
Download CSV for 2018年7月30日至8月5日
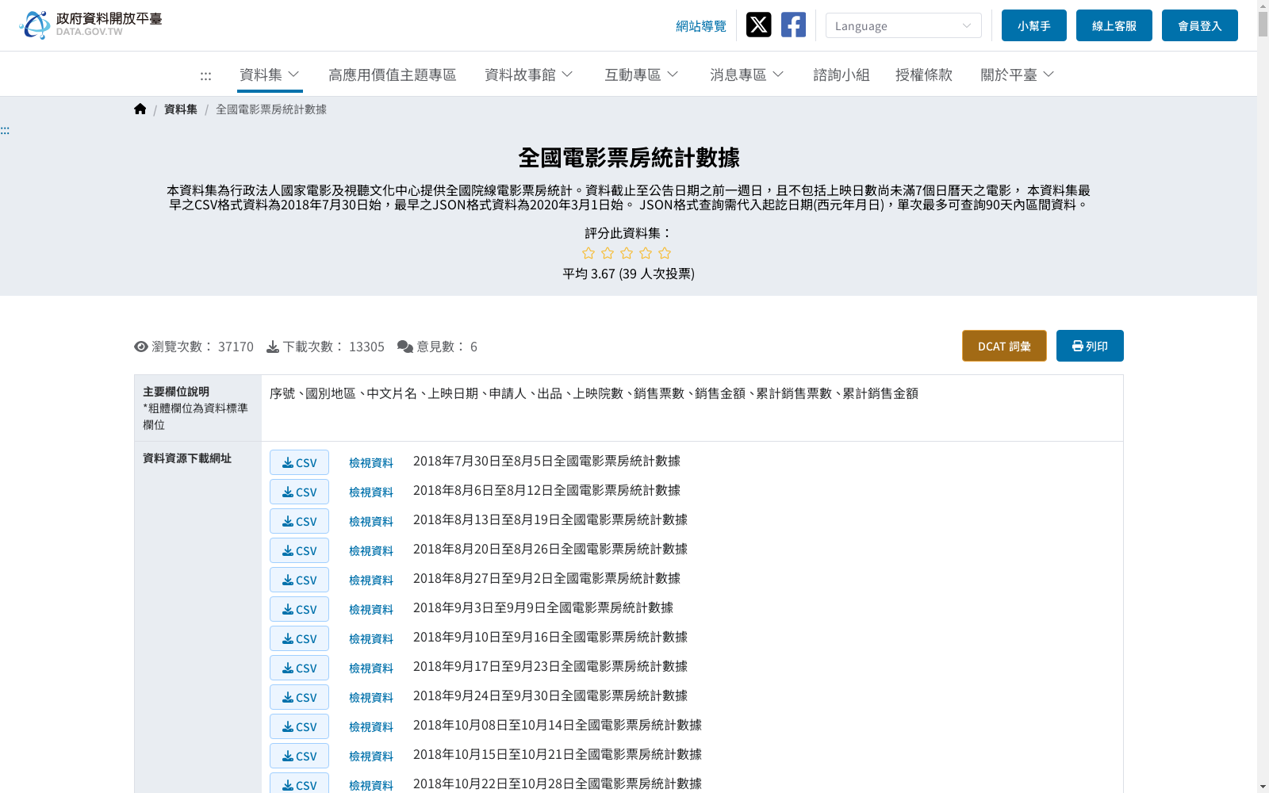[299, 462]
